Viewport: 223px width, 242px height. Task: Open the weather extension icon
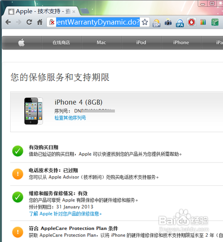click(x=156, y=23)
